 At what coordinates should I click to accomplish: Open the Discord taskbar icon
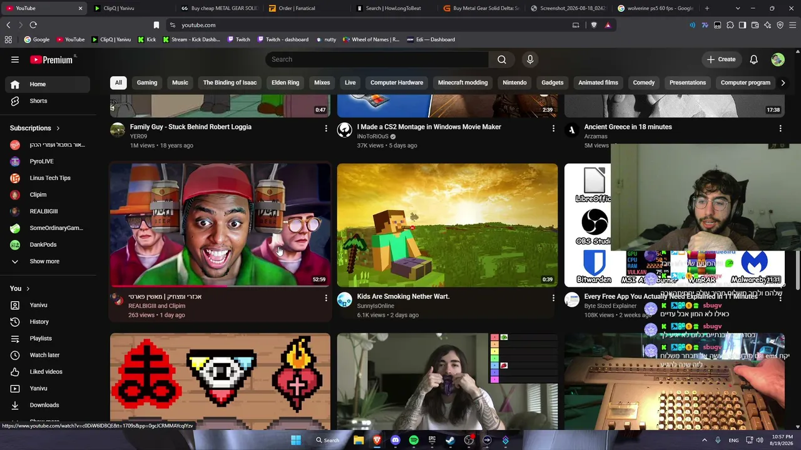pyautogui.click(x=395, y=440)
